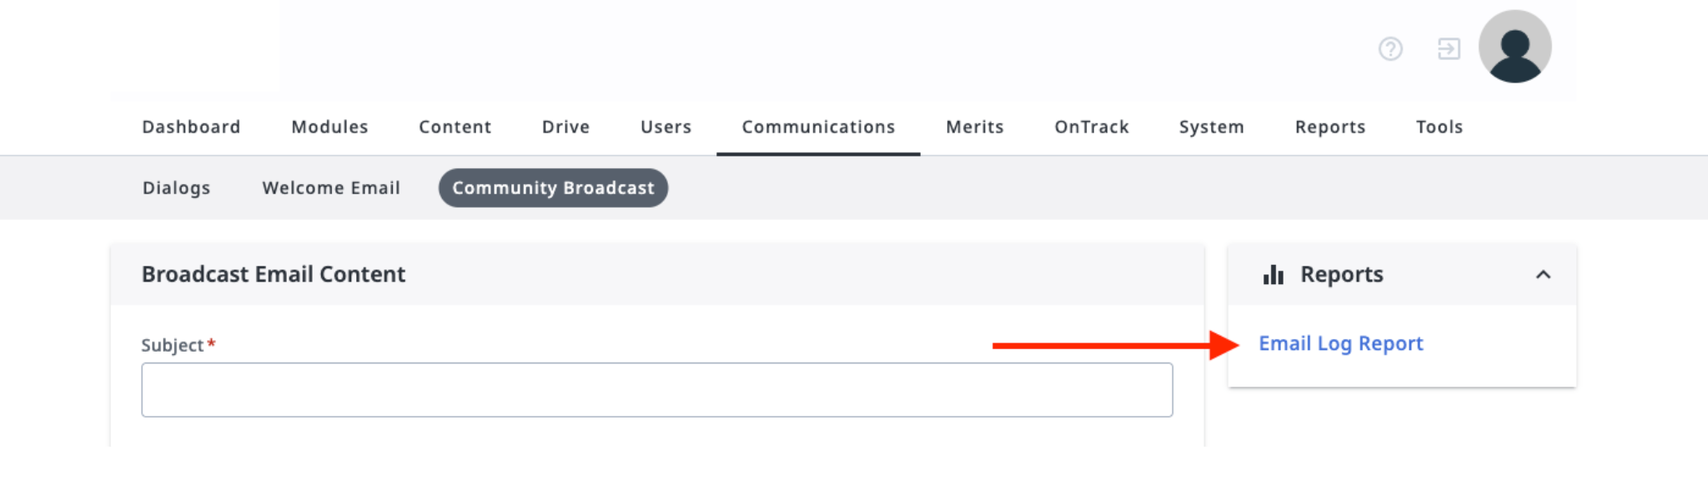Click the Reports bar chart icon

coord(1273,275)
